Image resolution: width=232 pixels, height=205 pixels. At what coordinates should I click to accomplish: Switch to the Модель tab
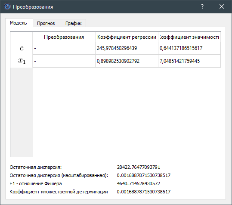19,23
